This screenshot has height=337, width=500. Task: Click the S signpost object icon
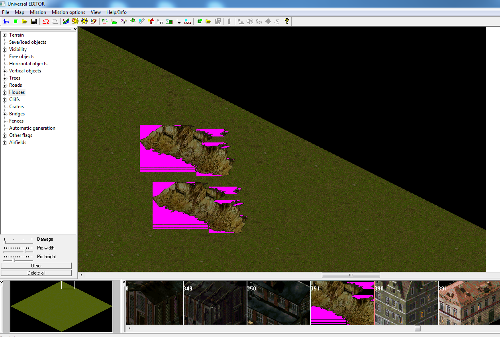[x=124, y=21]
